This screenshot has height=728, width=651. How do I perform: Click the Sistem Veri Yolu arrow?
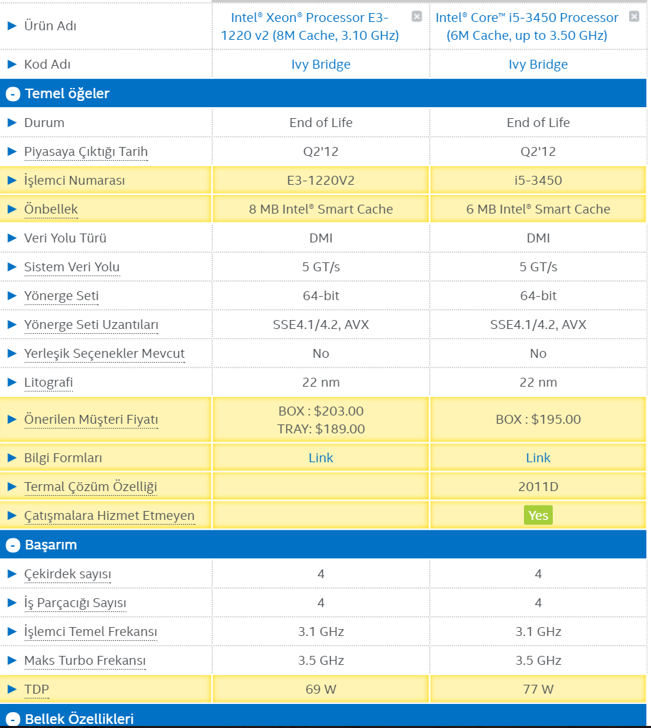(x=12, y=267)
